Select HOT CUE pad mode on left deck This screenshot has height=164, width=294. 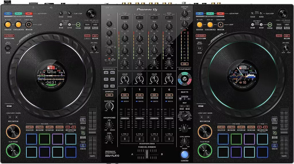(30, 127)
